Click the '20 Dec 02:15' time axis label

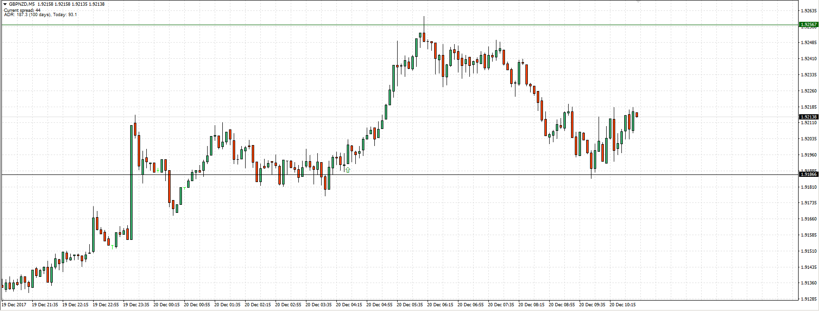click(x=257, y=305)
